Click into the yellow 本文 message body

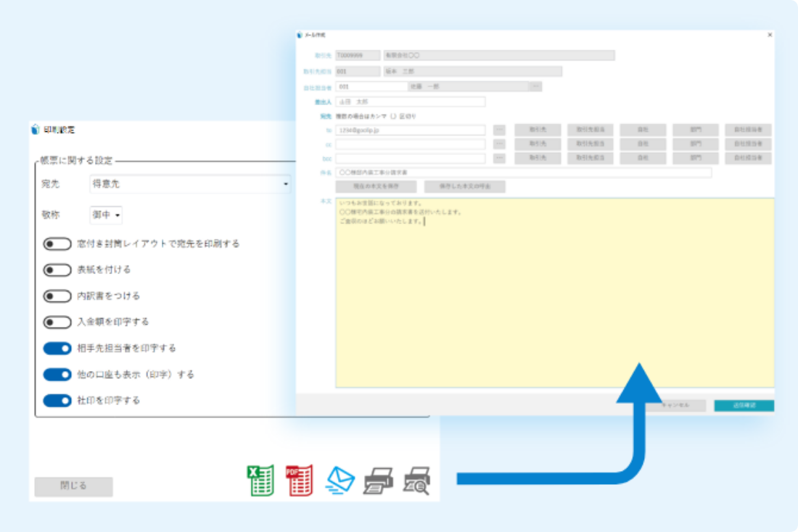(x=554, y=304)
